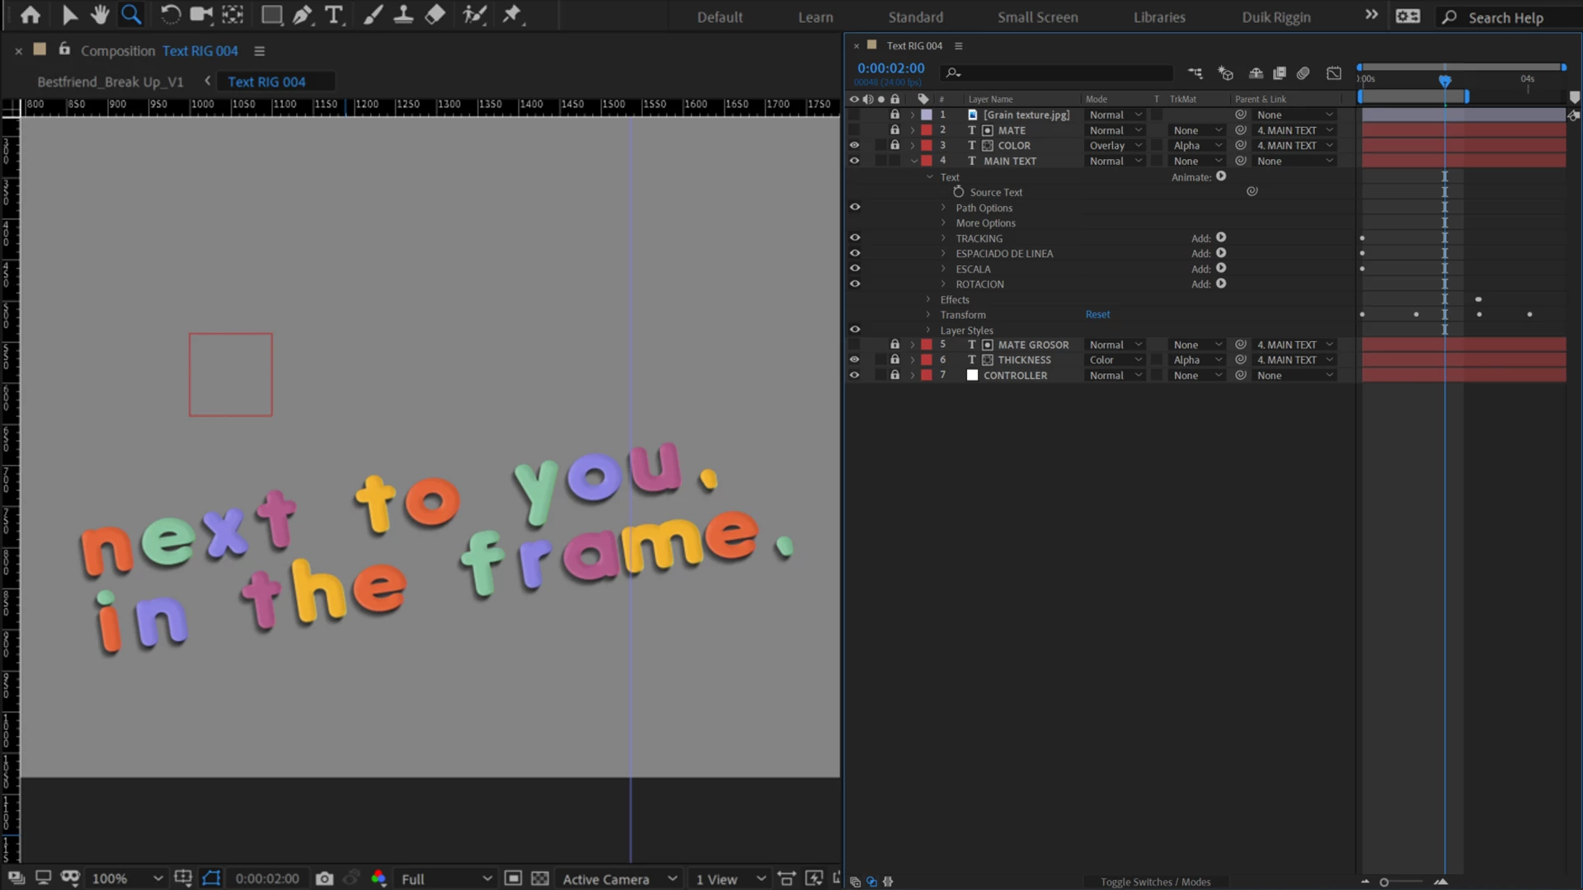Expand the Transform property group
This screenshot has height=890, width=1583.
point(928,315)
